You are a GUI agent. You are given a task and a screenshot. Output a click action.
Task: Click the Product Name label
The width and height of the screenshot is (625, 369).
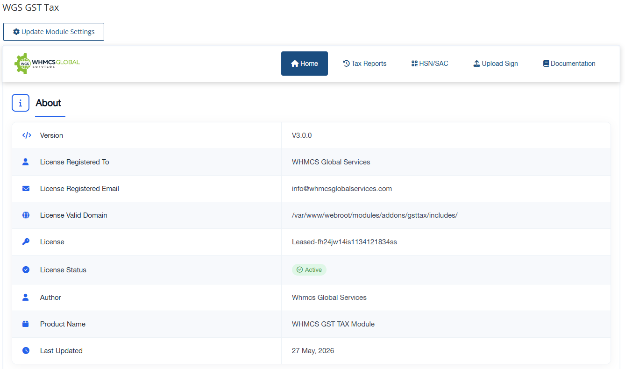[x=63, y=324]
